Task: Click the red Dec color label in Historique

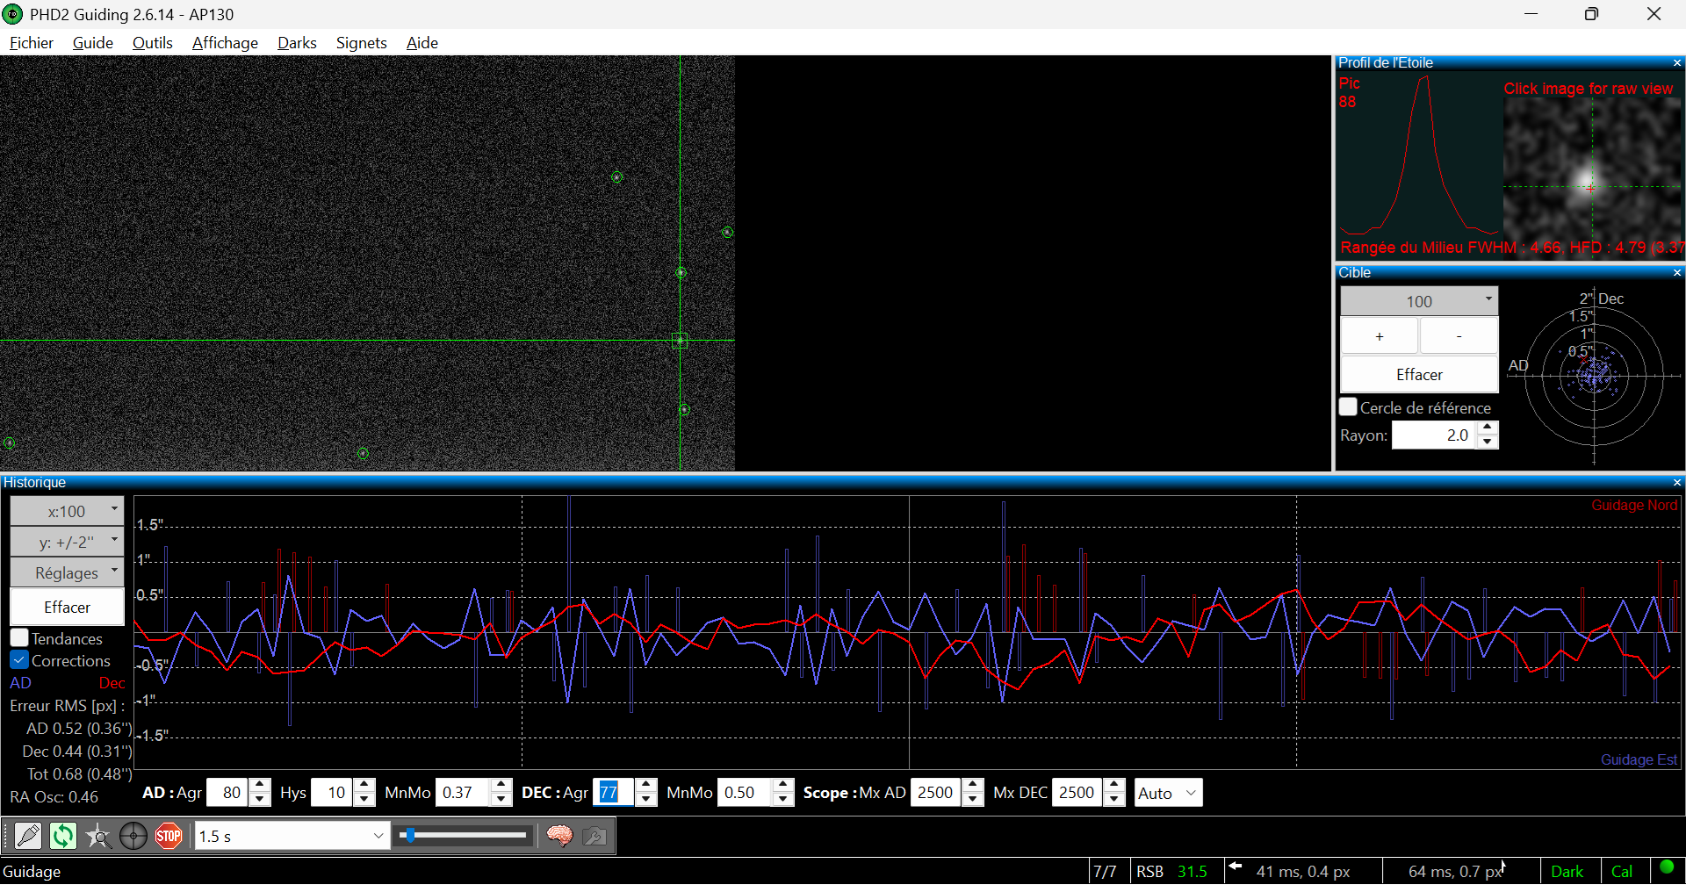Action: tap(112, 682)
